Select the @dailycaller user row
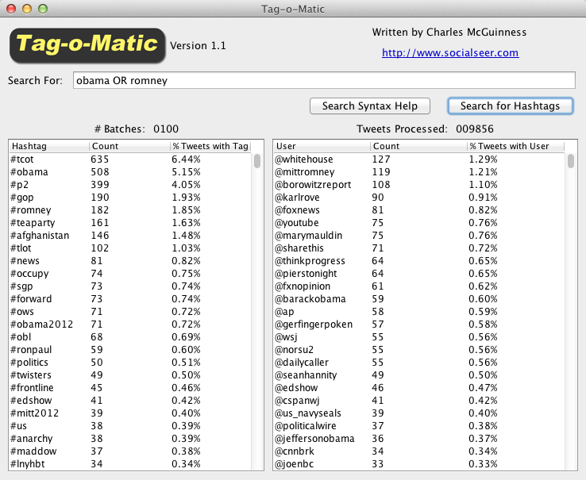The image size is (586, 480). coord(419,363)
